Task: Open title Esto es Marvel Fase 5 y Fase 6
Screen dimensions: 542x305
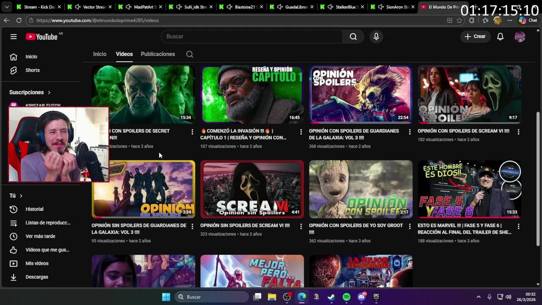Action: [465, 229]
